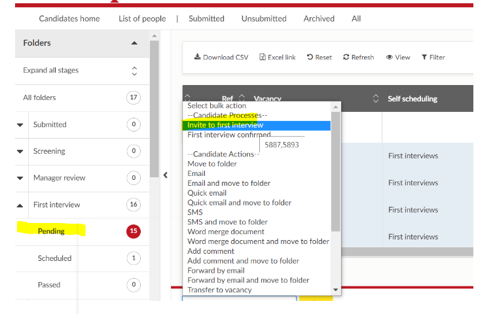
Task: Collapse the Folders panel header arrow
Action: (x=134, y=43)
